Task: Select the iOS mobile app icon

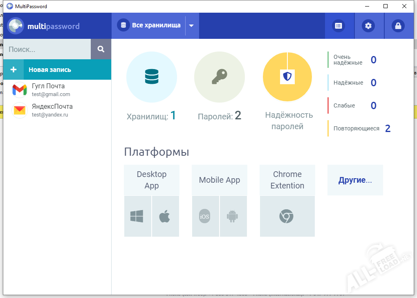Action: [204, 216]
